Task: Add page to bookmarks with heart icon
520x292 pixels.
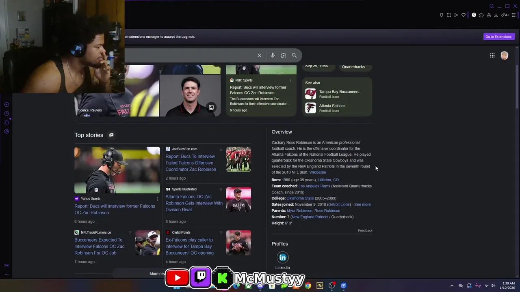Action: (x=464, y=15)
